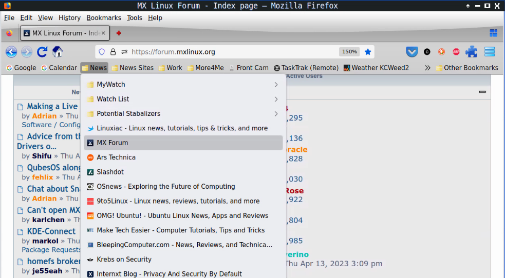Save page with the Pocket icon

coord(412,52)
